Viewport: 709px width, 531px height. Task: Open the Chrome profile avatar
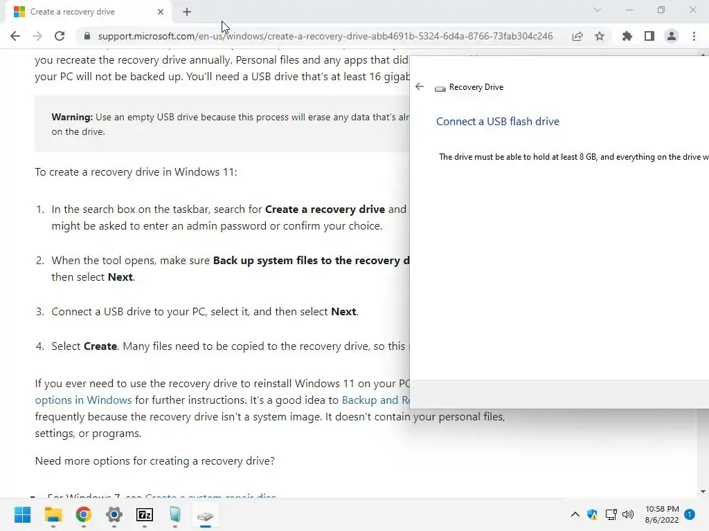[x=672, y=36]
